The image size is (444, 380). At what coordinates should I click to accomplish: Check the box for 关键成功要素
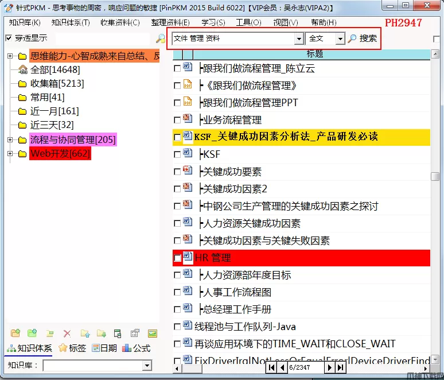click(177, 172)
